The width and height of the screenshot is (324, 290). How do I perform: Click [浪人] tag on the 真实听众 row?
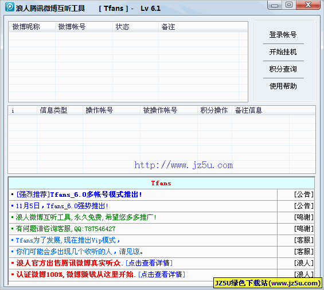tap(304, 263)
